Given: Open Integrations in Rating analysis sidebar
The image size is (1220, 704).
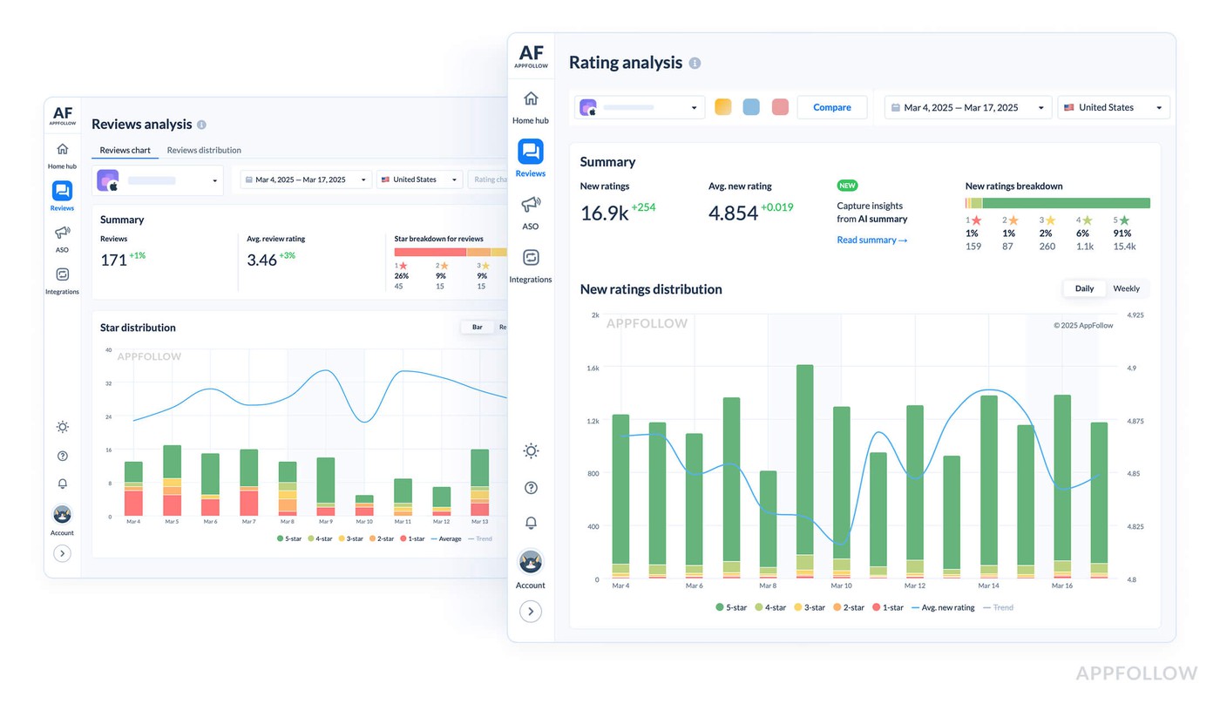Looking at the screenshot, I should pos(531,258).
